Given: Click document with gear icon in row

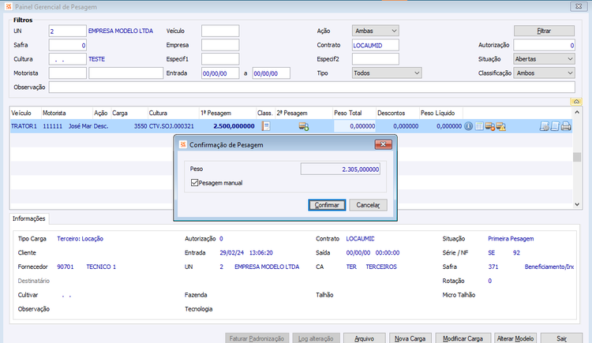Looking at the screenshot, I should (x=545, y=126).
